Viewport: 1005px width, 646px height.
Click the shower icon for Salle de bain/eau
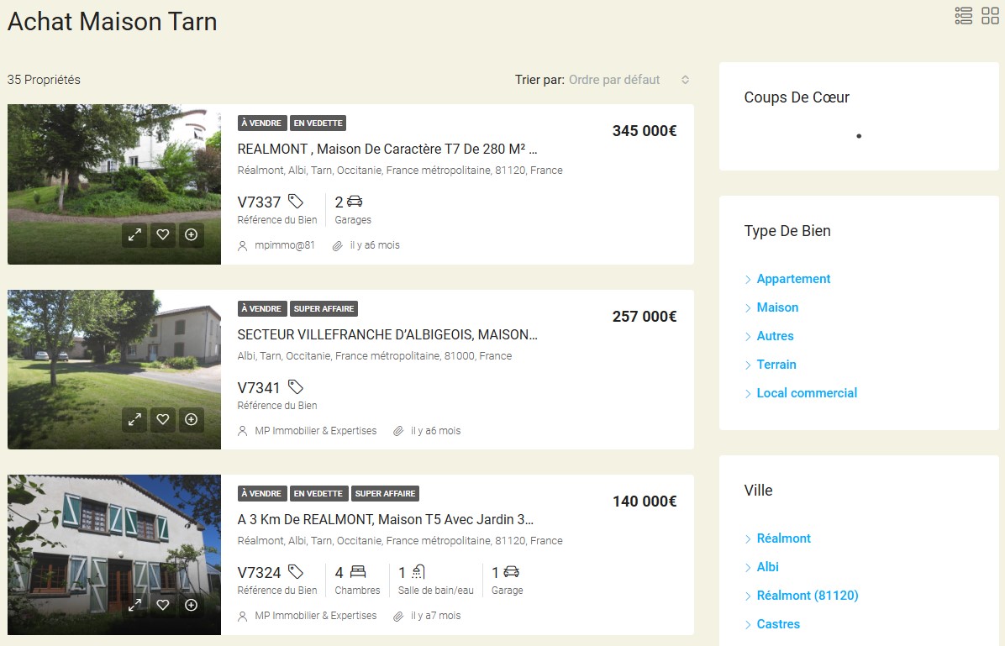click(418, 571)
